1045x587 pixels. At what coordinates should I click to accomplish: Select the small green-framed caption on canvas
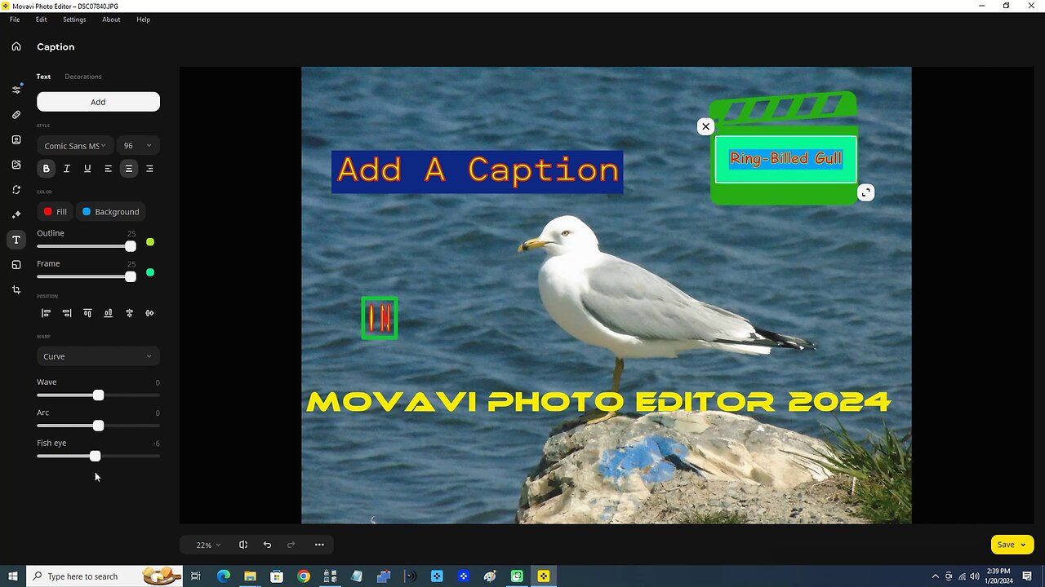click(380, 318)
